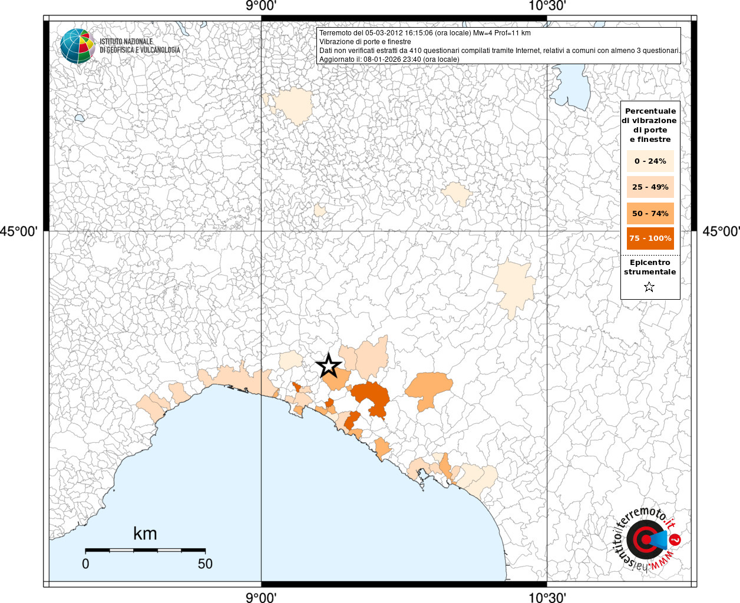Click the 'Epicentro strumentale' legend label
This screenshot has width=740, height=603.
650,267
